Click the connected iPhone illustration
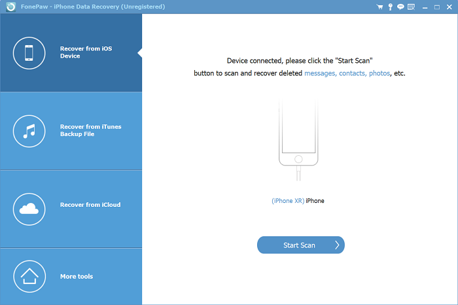Image resolution: width=458 pixels, height=305 pixels. point(298,139)
